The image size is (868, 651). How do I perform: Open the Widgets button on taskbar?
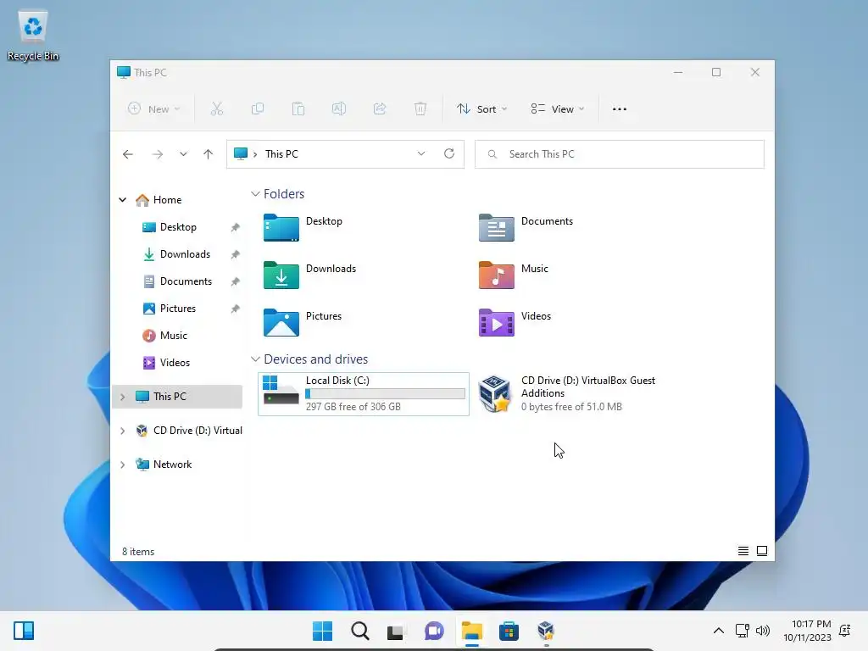pos(24,631)
